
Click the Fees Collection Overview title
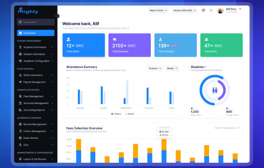[x=85, y=128]
